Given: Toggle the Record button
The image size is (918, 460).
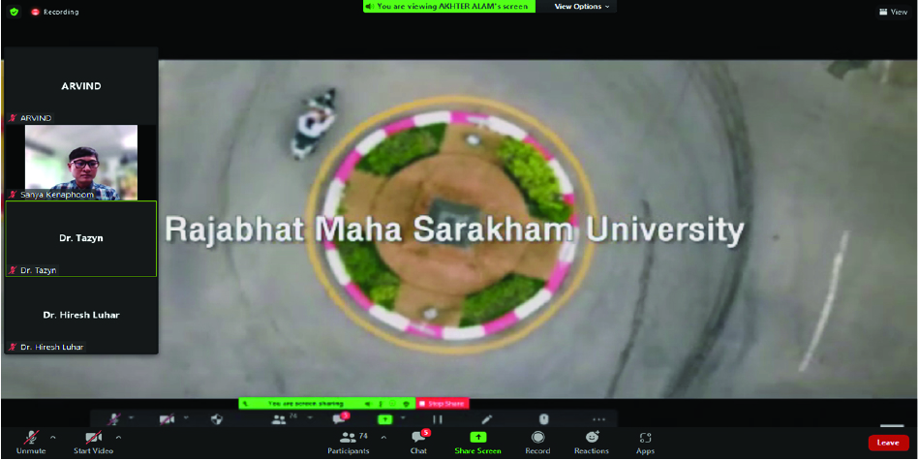Looking at the screenshot, I should [537, 443].
